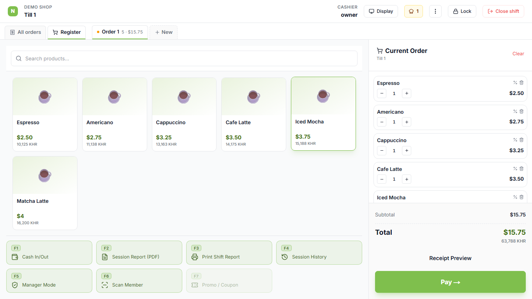The image size is (532, 299).
Task: Click the green N shop logo
Action: [x=13, y=11]
